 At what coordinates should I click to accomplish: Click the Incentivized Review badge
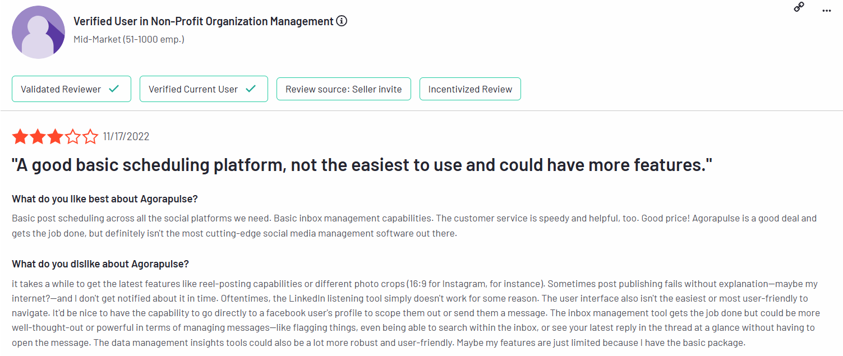point(470,89)
